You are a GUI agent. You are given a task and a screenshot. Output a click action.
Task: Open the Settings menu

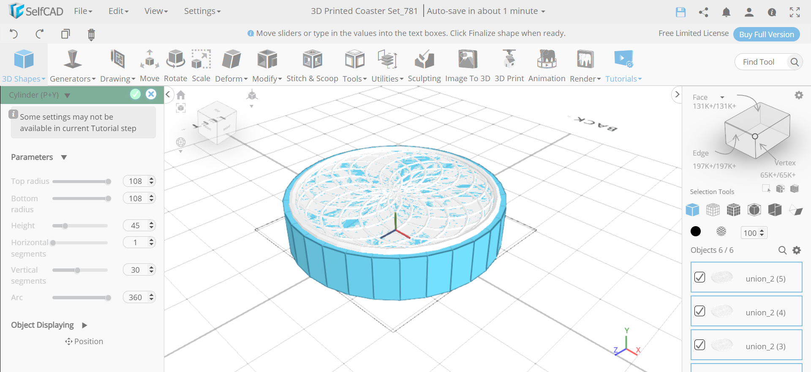pyautogui.click(x=202, y=11)
